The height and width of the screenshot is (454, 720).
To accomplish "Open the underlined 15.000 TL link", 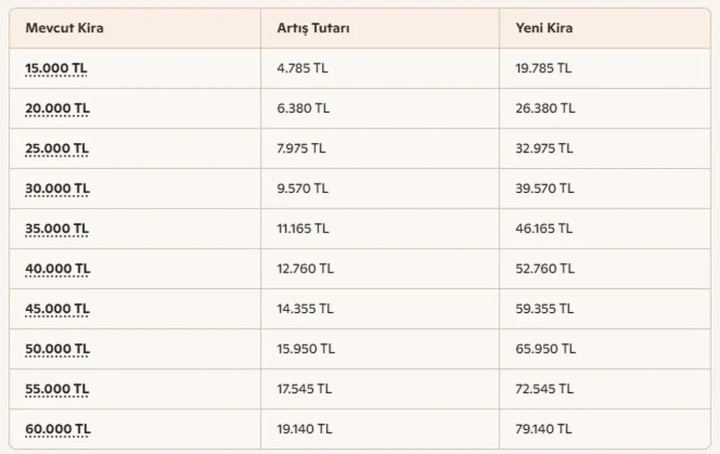I will tap(56, 69).
